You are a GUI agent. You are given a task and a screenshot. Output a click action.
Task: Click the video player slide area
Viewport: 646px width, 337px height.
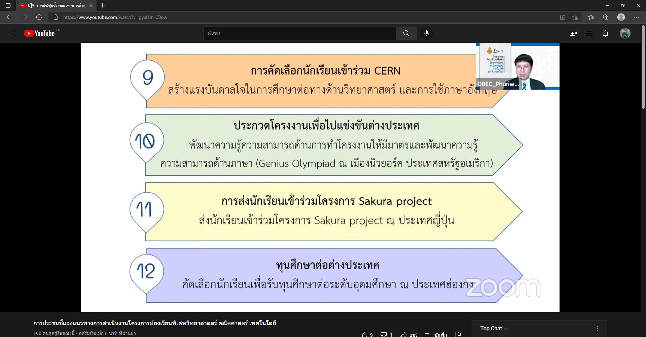320,177
